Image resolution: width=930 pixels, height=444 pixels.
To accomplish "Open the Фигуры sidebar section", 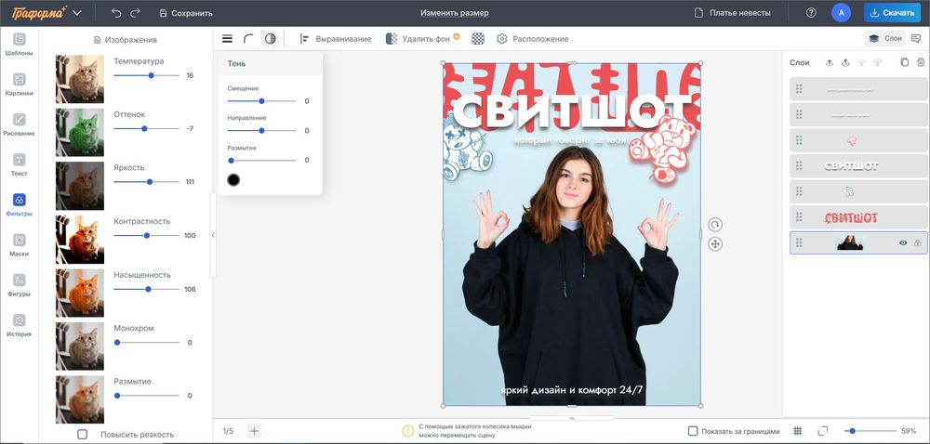I will click(19, 285).
